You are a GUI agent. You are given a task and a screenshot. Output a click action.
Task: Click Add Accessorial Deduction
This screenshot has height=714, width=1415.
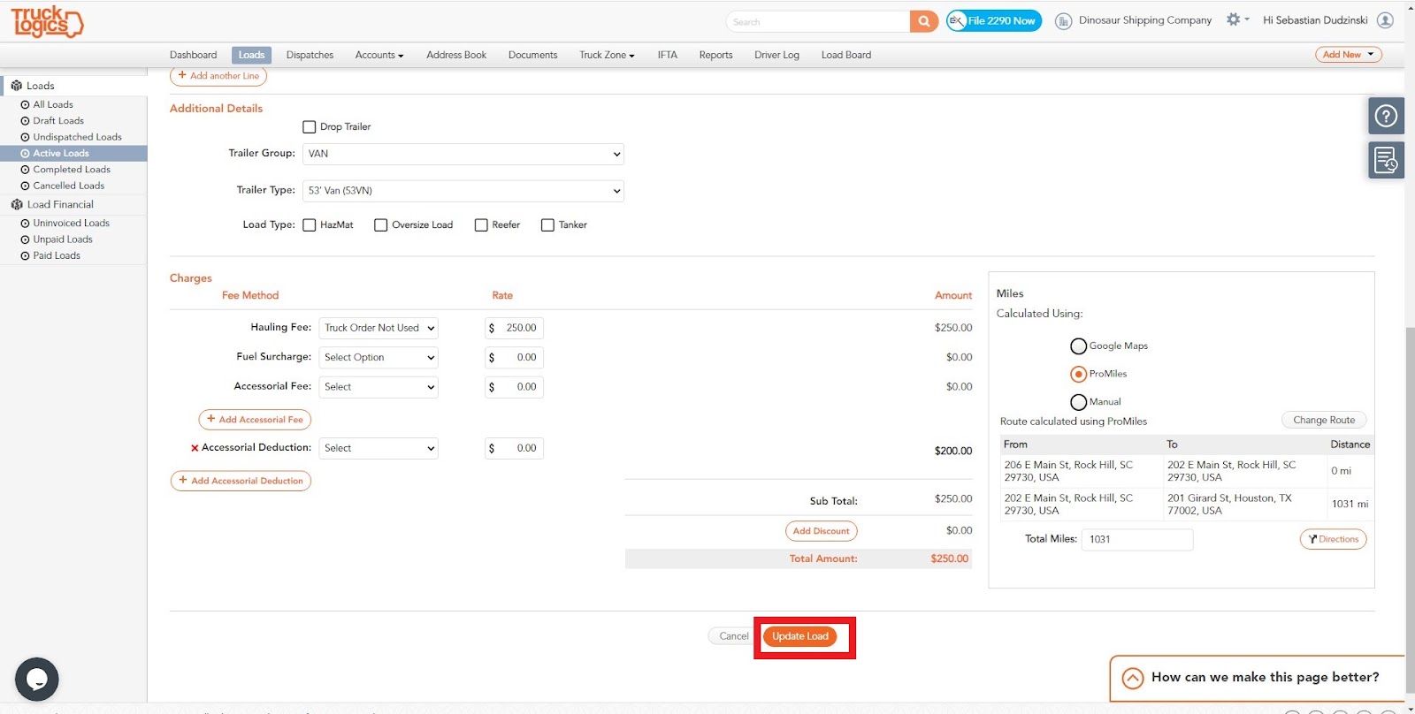pyautogui.click(x=241, y=481)
